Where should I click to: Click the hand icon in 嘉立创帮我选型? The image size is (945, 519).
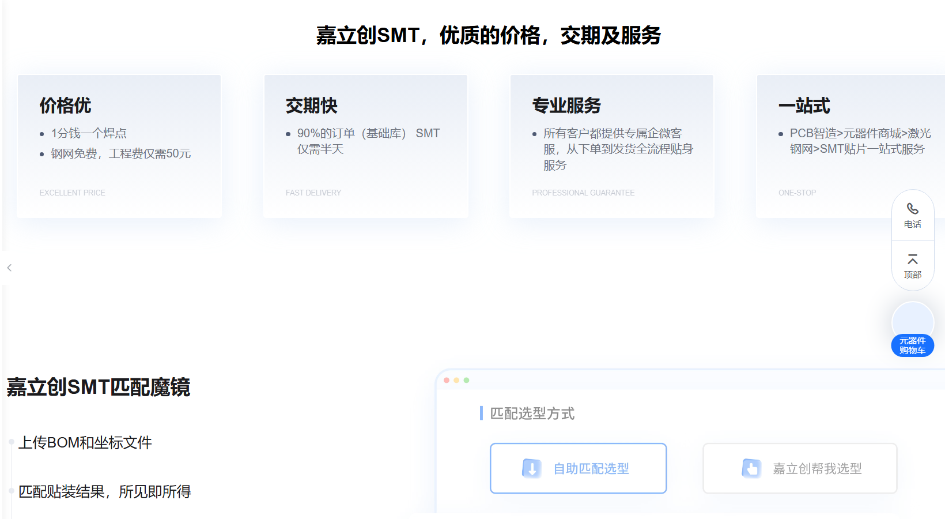(751, 468)
